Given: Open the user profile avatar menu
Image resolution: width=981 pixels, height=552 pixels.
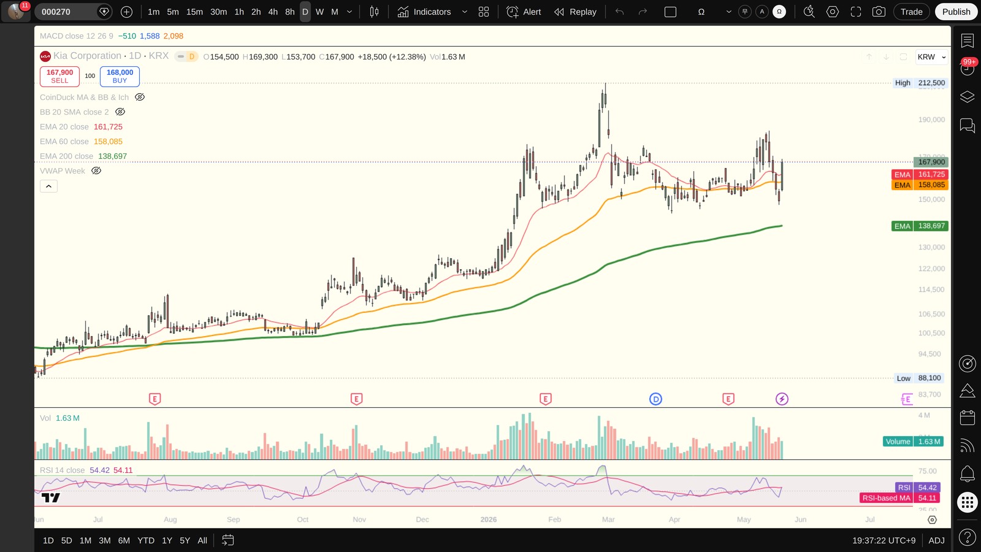Looking at the screenshot, I should click(x=16, y=12).
